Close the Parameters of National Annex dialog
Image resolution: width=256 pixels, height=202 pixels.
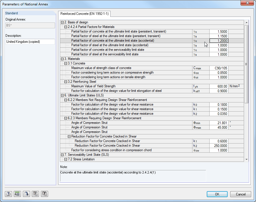coord(247,3)
